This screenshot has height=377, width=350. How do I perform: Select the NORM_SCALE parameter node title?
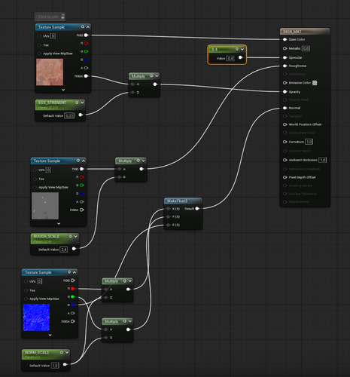(37, 353)
